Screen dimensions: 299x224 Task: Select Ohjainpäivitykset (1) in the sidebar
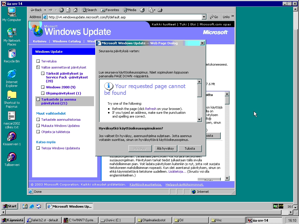point(63,93)
